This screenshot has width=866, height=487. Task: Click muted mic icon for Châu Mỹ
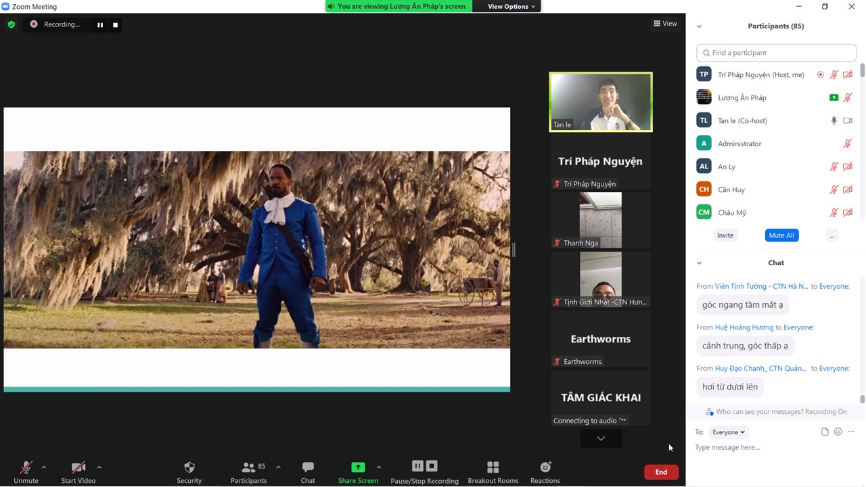point(834,212)
